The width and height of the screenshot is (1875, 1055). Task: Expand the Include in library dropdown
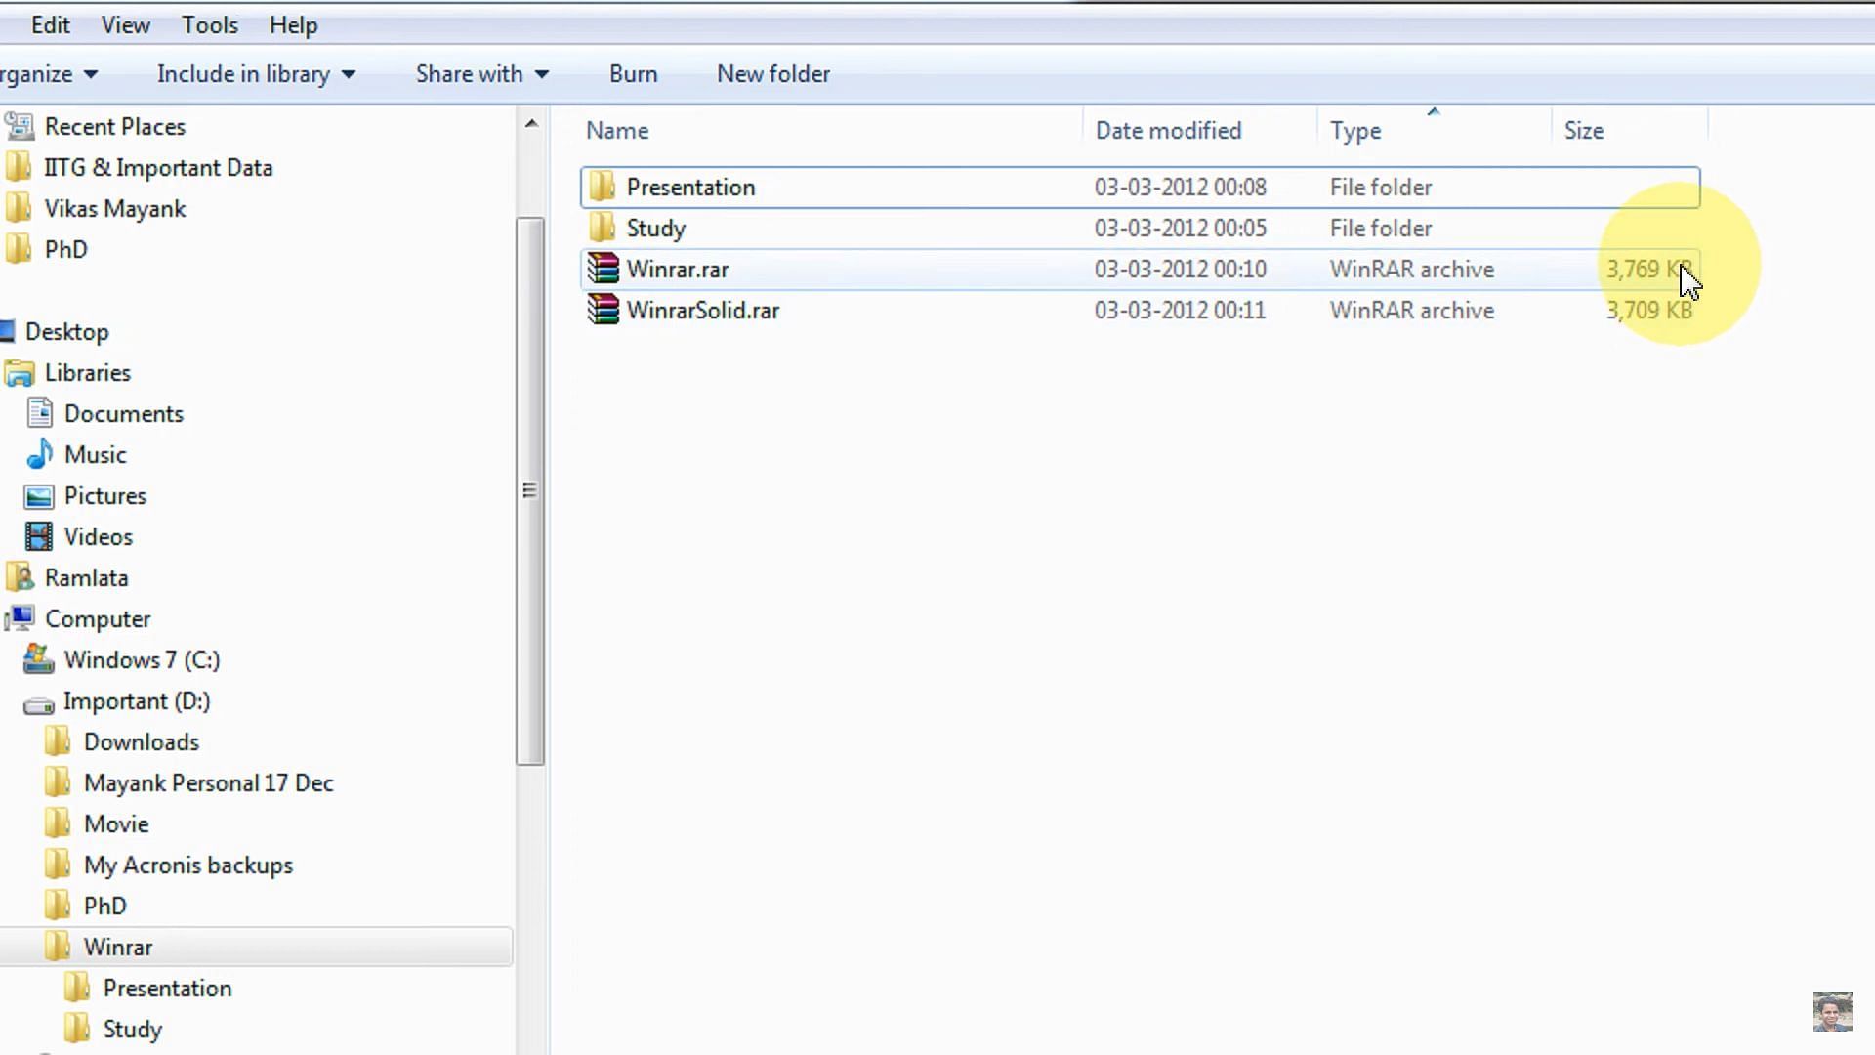tap(347, 73)
